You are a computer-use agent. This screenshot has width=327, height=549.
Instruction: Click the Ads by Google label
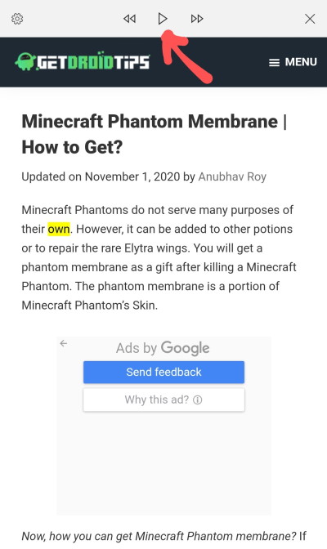coord(163,348)
